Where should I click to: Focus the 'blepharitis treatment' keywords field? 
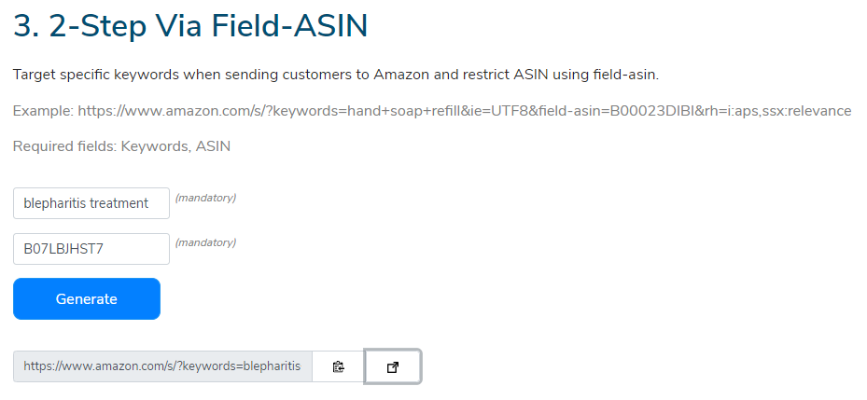[x=91, y=203]
